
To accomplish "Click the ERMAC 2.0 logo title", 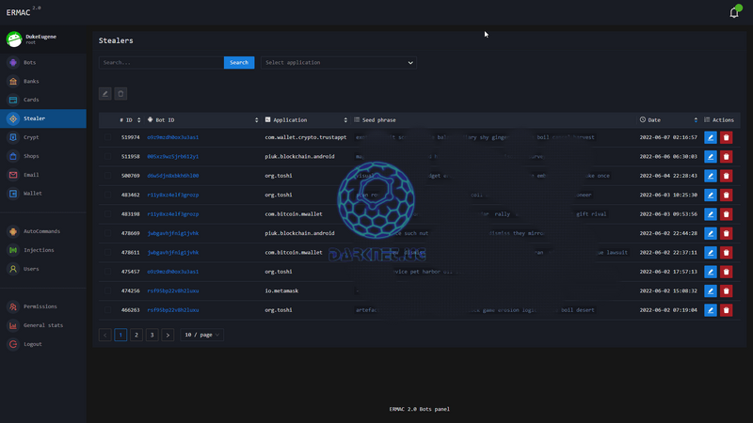I will point(24,11).
